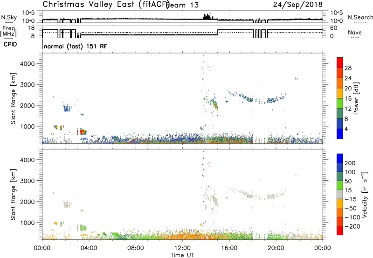Viewport: 373px width, 258px height.
Task: Click the grey segment of Velocity colorbar
Action: click(340, 194)
